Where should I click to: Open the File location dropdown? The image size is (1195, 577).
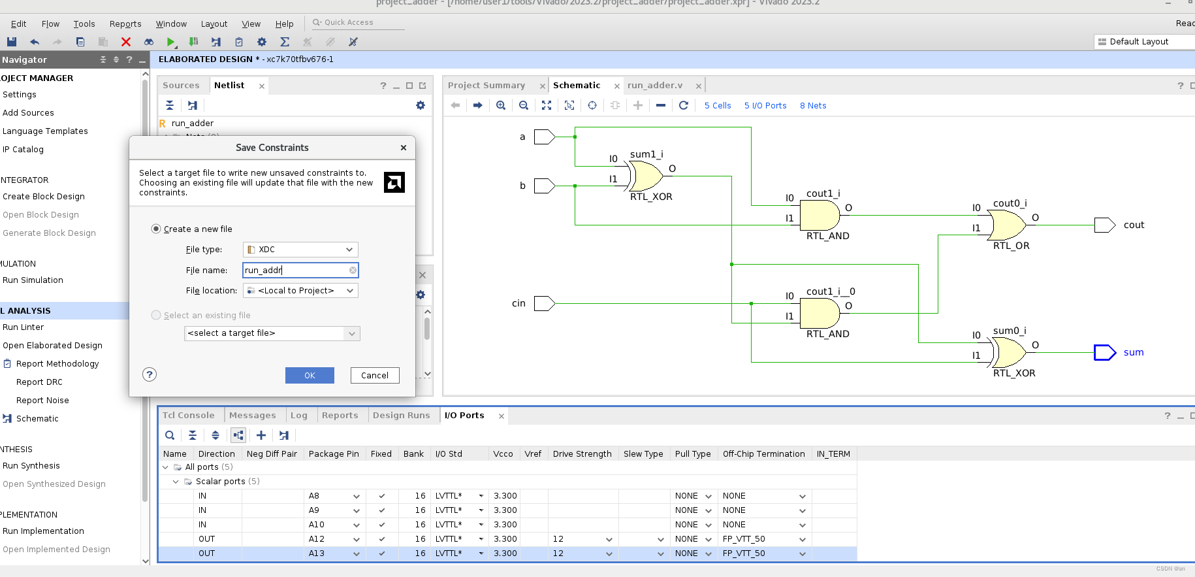click(x=300, y=291)
